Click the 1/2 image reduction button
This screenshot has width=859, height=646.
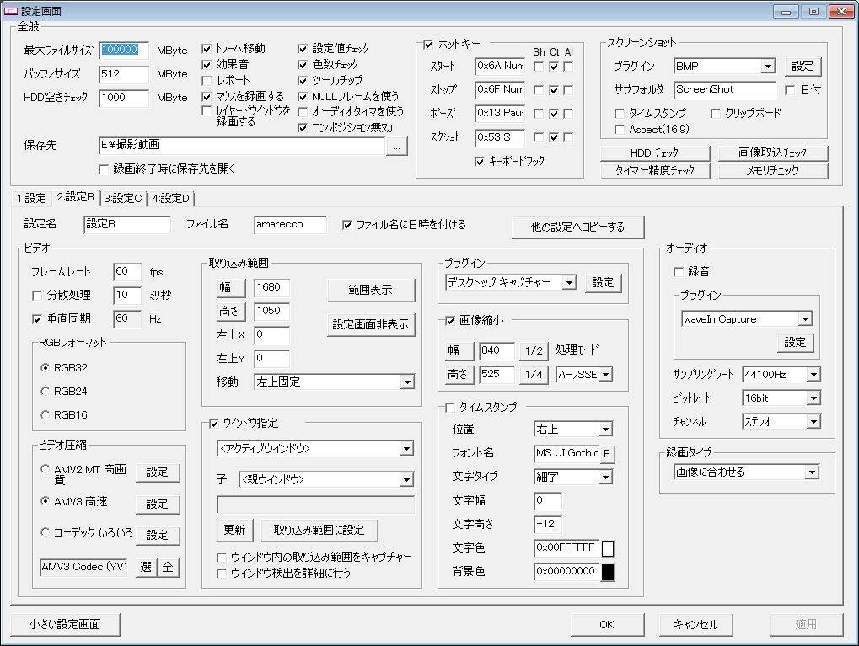coord(534,351)
